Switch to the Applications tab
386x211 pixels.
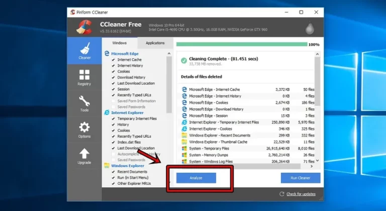click(x=155, y=43)
